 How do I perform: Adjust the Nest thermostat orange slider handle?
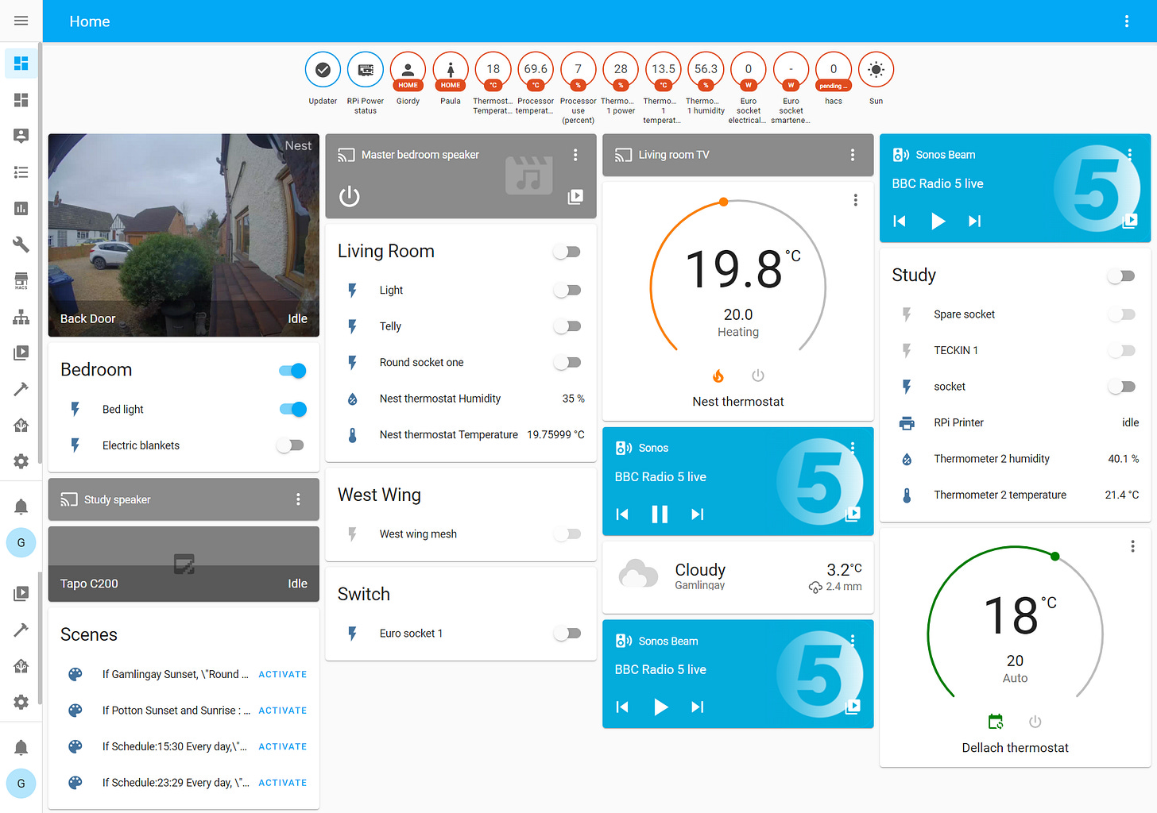tap(723, 202)
